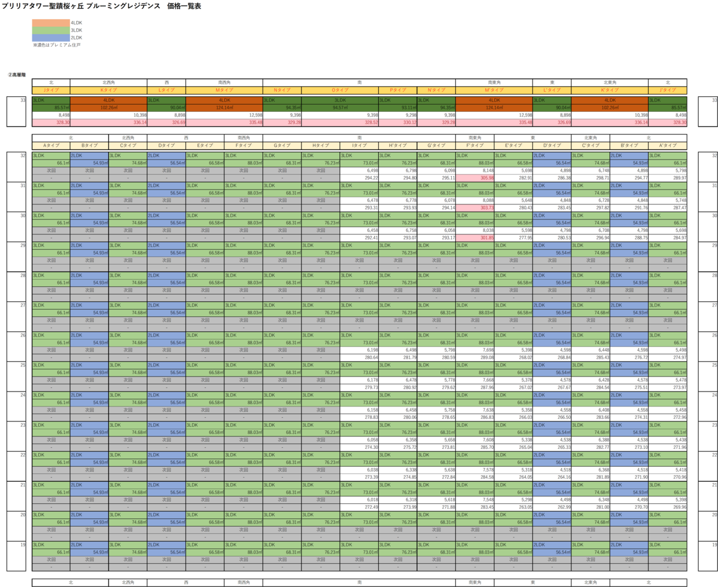Select the "D'タイプ" header cell
Screen dimensions: 718x587
click(x=552, y=145)
